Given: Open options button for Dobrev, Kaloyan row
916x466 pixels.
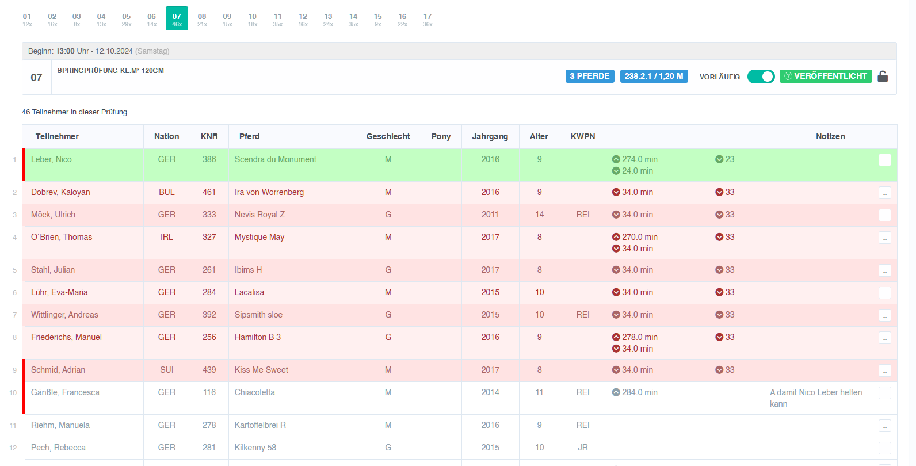Looking at the screenshot, I should (x=885, y=193).
